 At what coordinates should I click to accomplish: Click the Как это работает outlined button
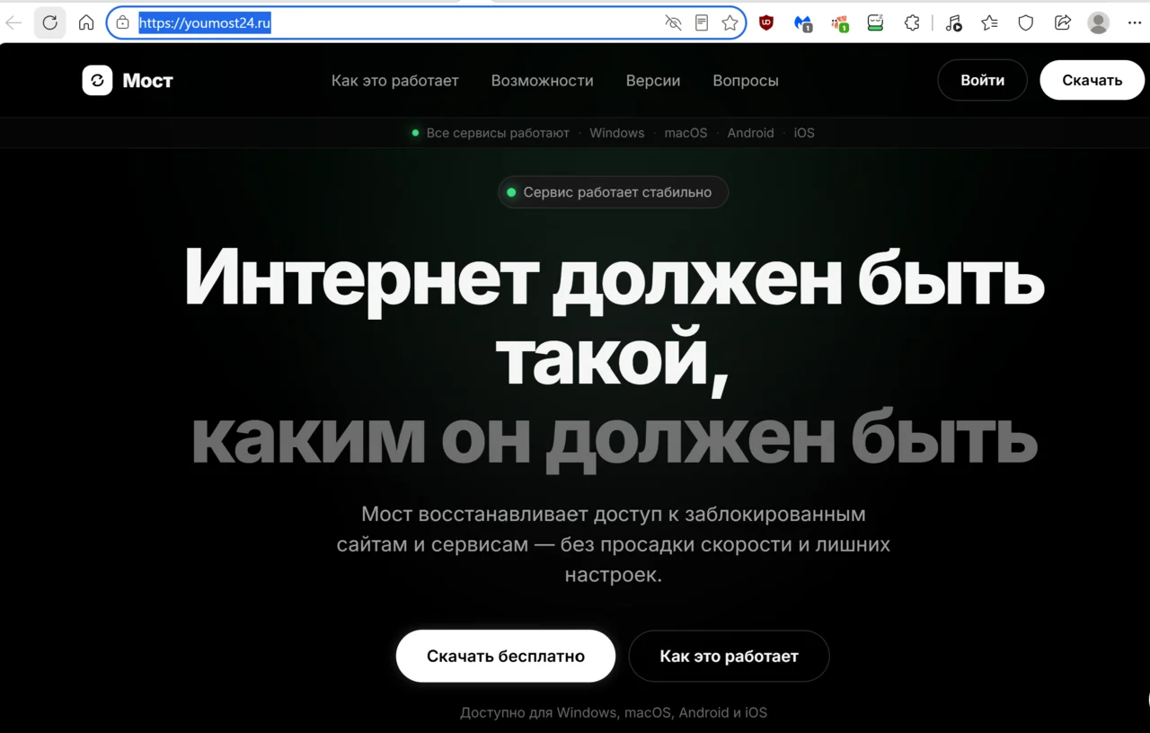click(x=729, y=656)
